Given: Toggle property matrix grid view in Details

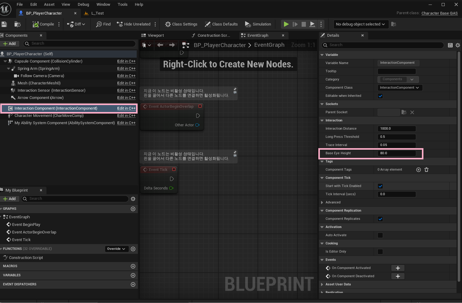Looking at the screenshot, I should tap(450, 45).
